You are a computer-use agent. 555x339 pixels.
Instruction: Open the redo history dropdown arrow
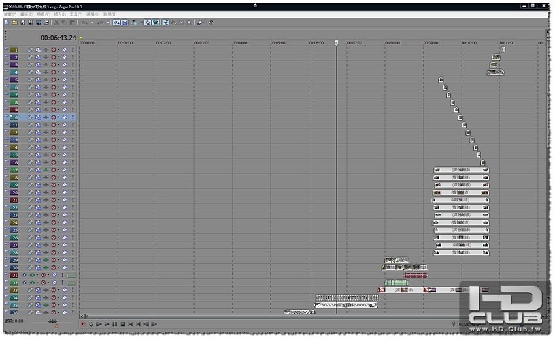pos(108,22)
